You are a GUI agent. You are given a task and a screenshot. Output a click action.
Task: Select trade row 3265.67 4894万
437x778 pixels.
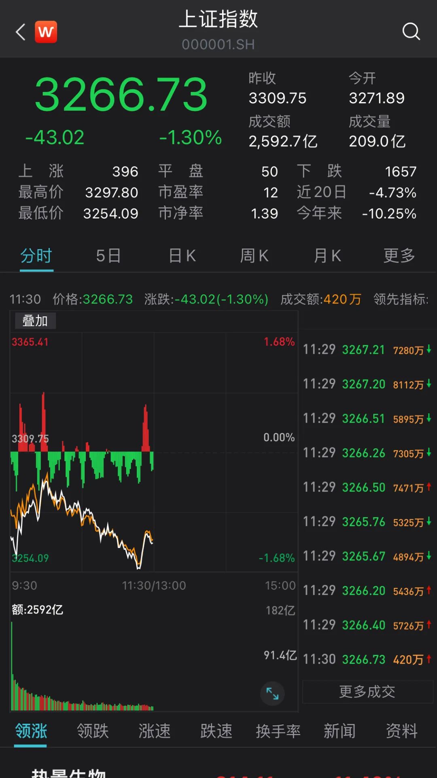point(367,556)
